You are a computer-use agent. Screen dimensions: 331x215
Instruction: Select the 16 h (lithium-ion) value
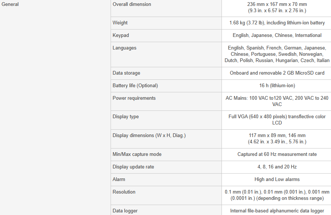pos(277,86)
